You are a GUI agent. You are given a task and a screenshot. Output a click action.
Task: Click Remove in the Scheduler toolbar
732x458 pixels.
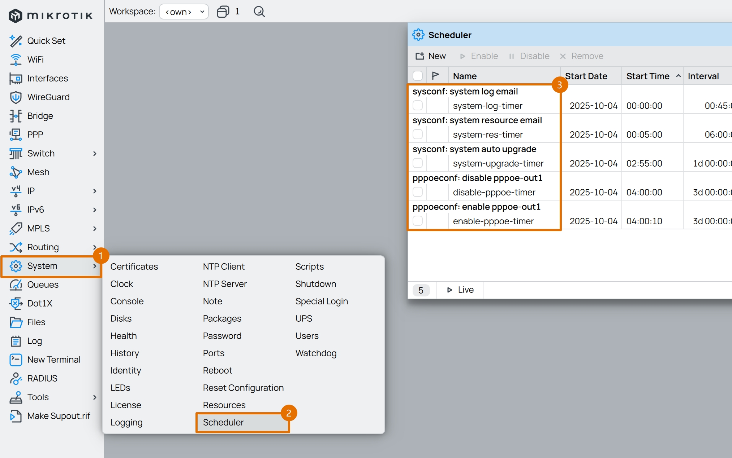click(582, 56)
